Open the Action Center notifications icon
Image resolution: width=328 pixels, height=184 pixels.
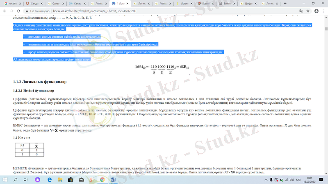coord(321,180)
